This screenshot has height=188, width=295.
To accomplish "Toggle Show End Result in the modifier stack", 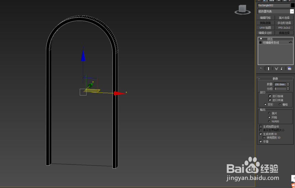I will [x=268, y=69].
